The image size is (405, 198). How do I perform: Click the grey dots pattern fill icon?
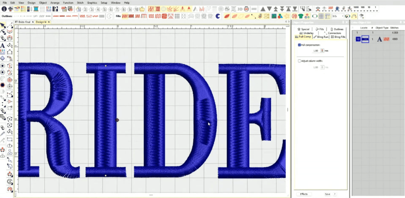click(x=178, y=16)
